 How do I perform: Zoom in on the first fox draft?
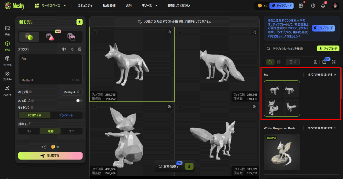coord(169,32)
